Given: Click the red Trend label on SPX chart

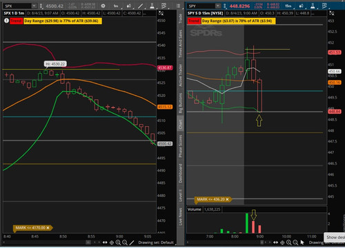Looking at the screenshot, I should coord(16,21).
